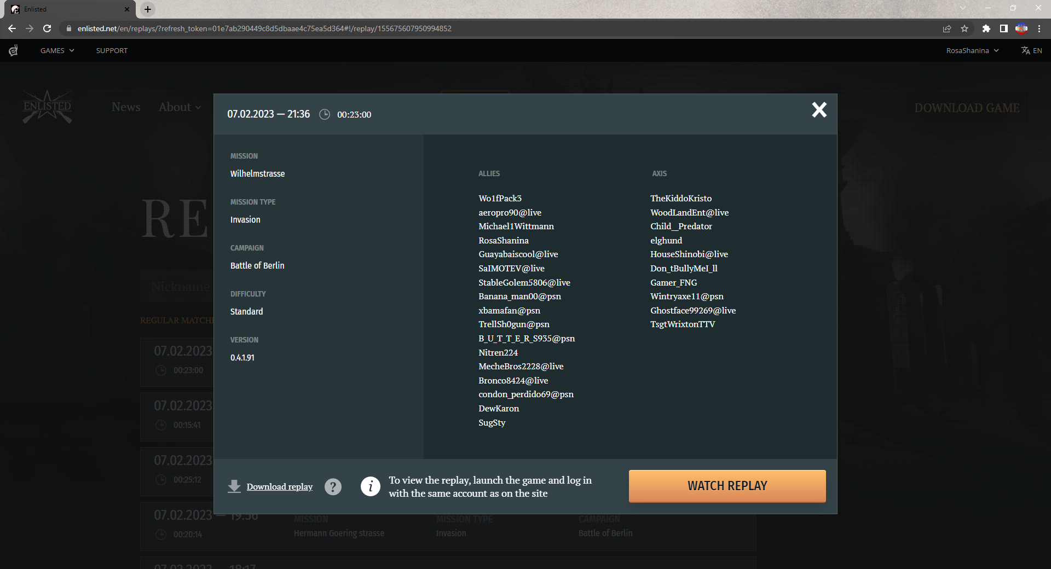The width and height of the screenshot is (1051, 569).
Task: Reload the page
Action: pos(47,28)
